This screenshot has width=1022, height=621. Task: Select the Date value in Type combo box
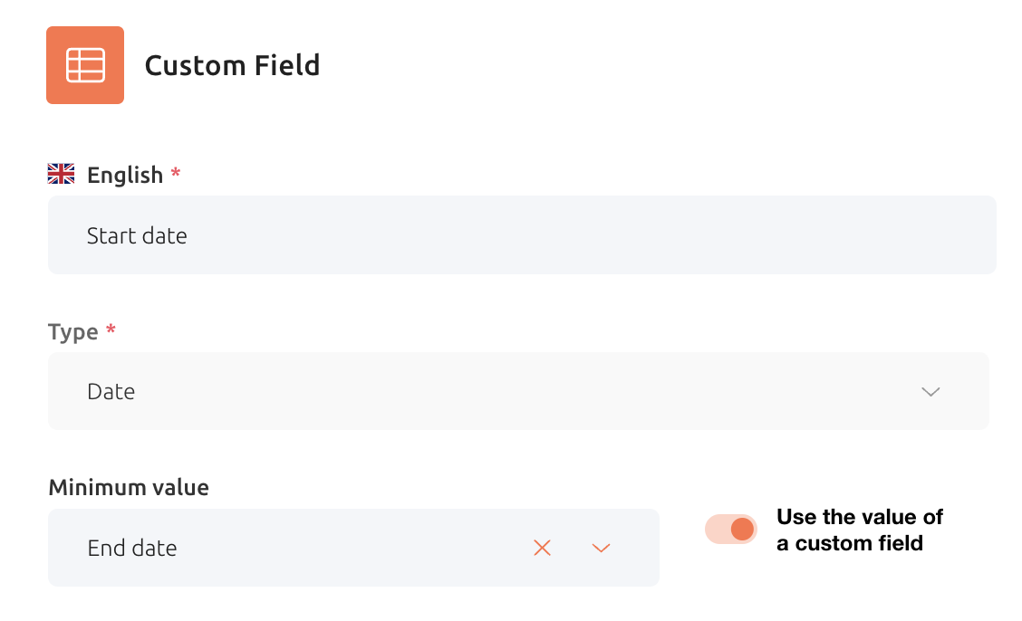tap(111, 391)
